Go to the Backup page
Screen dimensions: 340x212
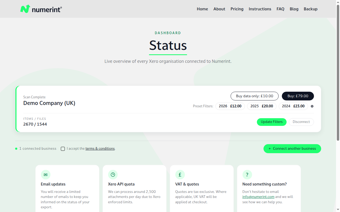point(311,9)
